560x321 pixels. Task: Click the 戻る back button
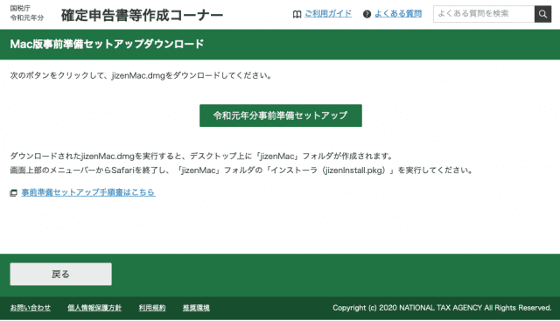point(60,275)
